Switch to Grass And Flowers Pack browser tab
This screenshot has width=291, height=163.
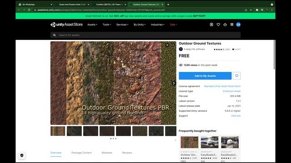pyautogui.click(x=72, y=5)
